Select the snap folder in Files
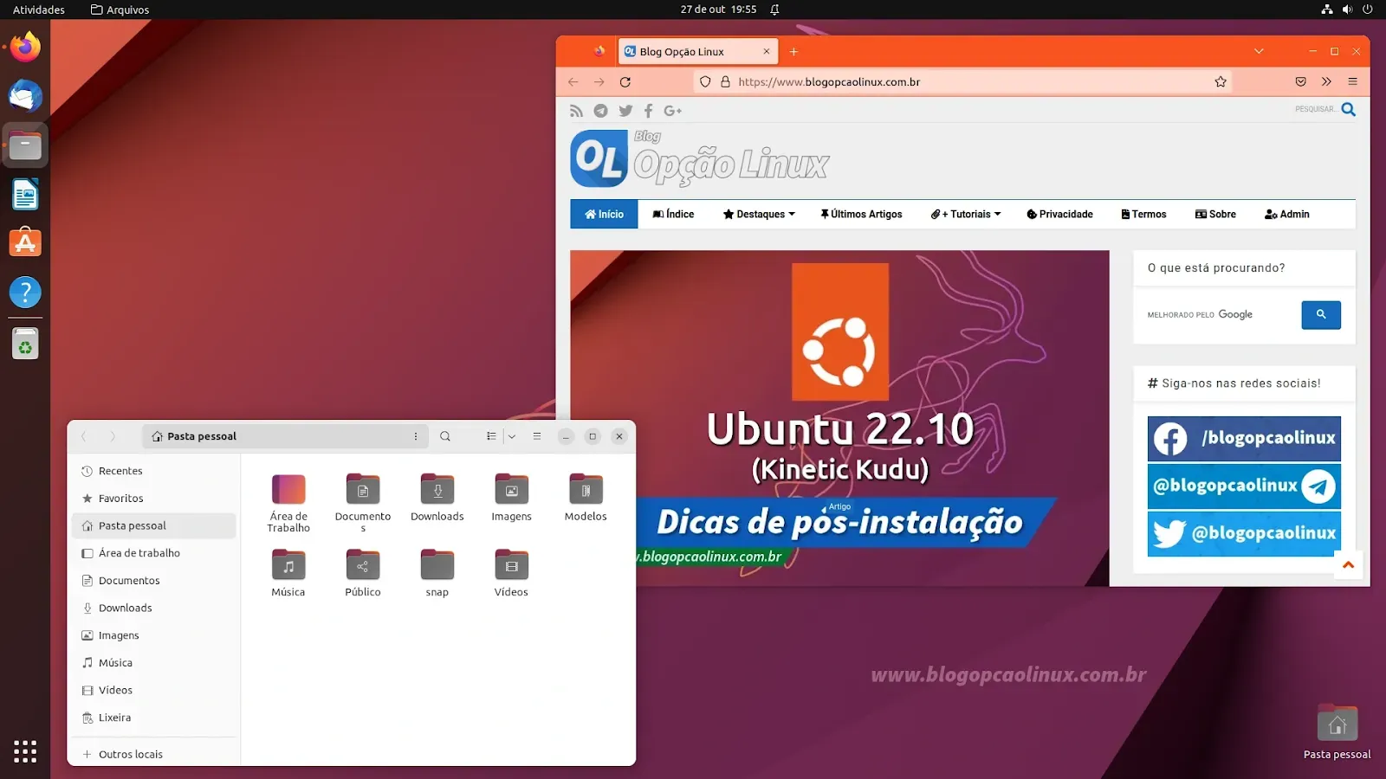 (437, 573)
